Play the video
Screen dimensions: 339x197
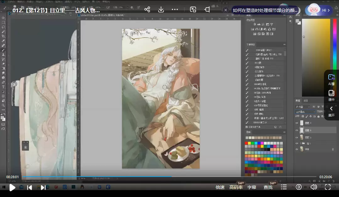[12, 188]
